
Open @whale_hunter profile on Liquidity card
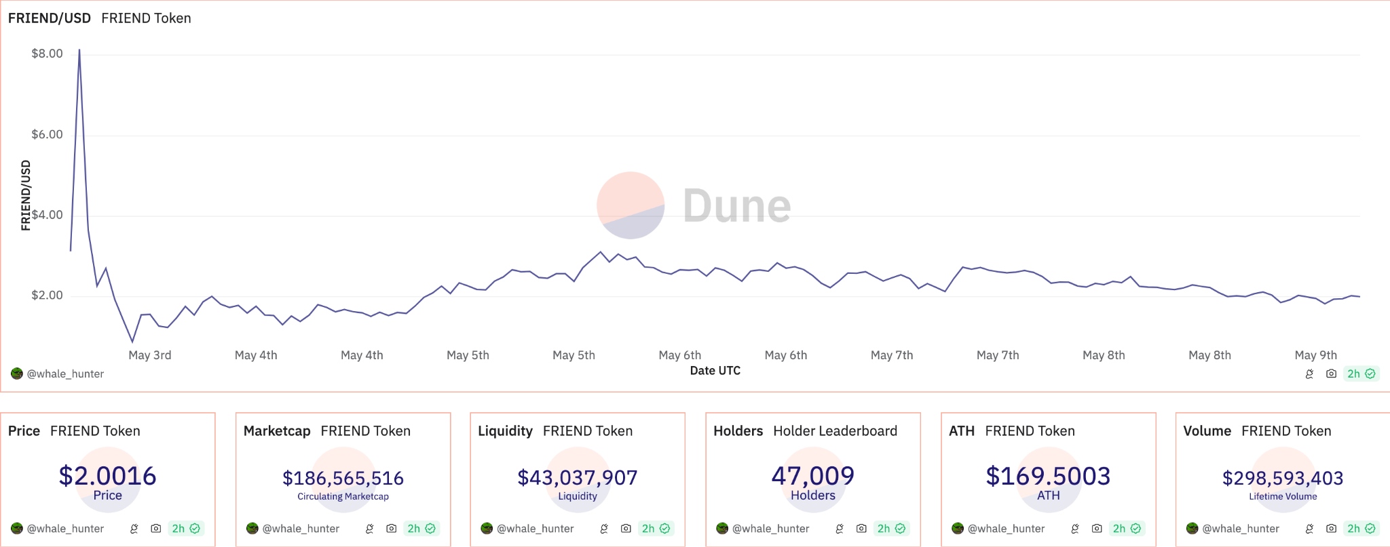tap(535, 528)
